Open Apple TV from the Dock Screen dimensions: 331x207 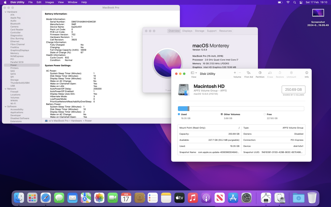[180, 198]
